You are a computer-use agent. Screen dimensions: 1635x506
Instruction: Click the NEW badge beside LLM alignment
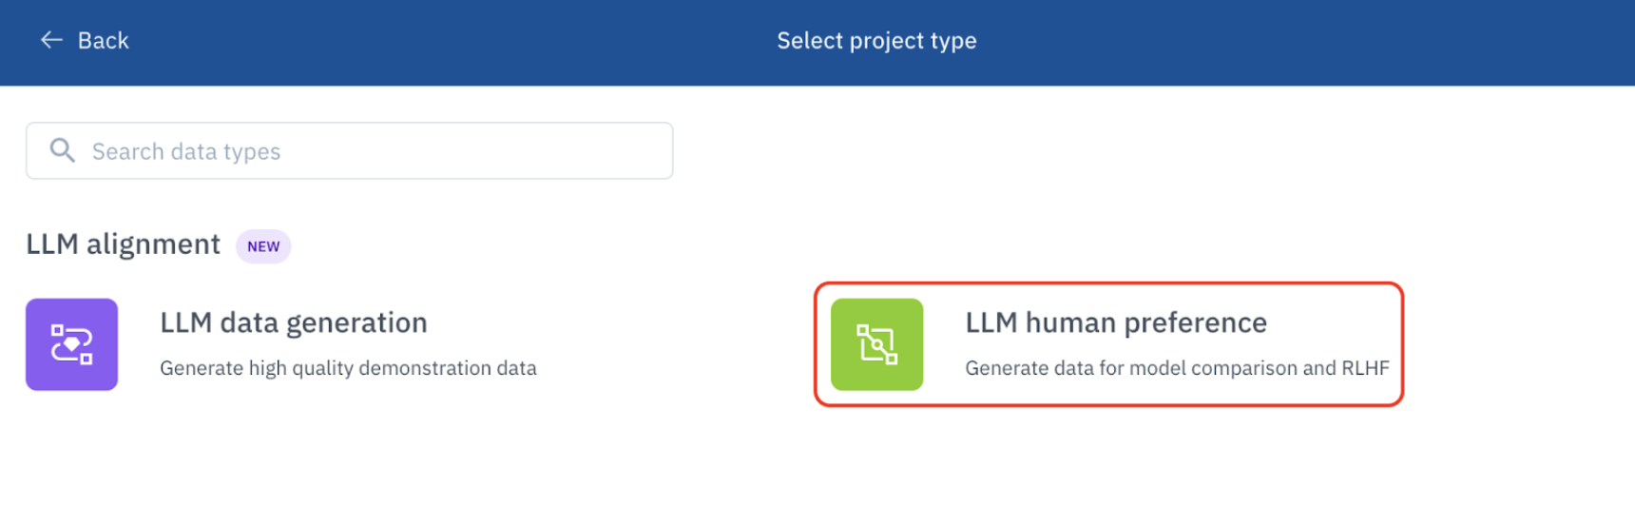tap(263, 246)
